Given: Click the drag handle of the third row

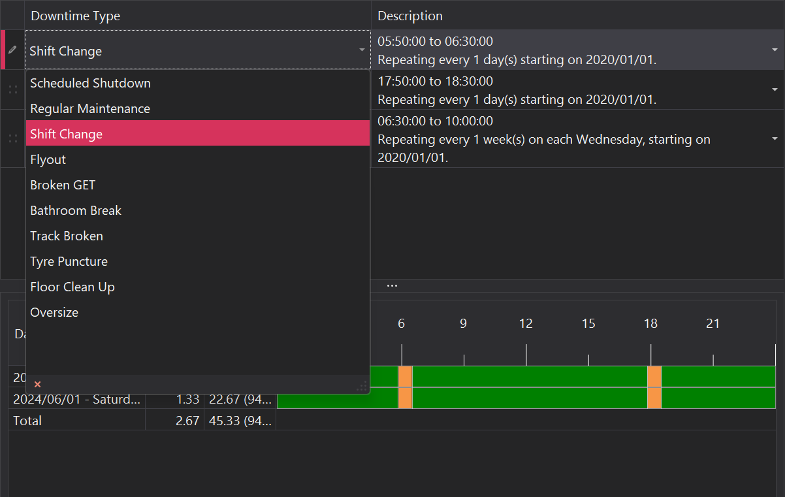Looking at the screenshot, I should 12,138.
